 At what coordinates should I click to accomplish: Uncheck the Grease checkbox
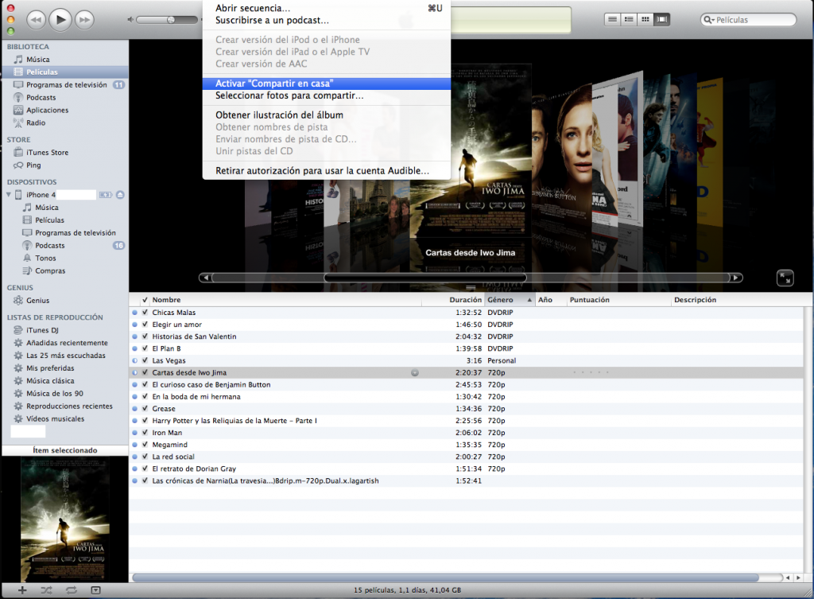click(x=145, y=408)
